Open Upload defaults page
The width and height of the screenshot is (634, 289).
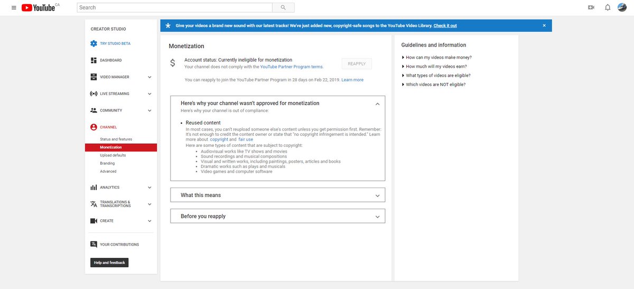tap(113, 155)
